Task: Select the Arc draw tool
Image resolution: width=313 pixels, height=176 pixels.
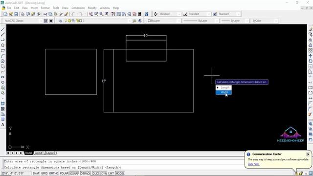Action: (x=3, y=56)
